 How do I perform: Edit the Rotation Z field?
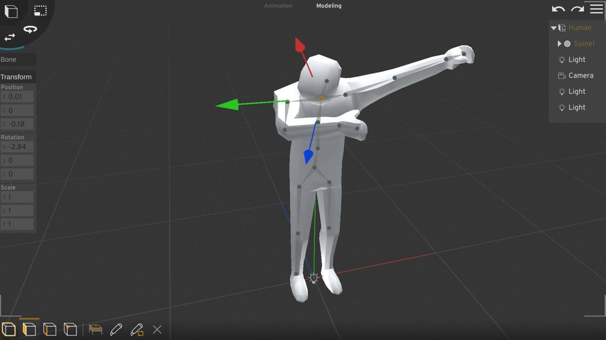[17, 174]
